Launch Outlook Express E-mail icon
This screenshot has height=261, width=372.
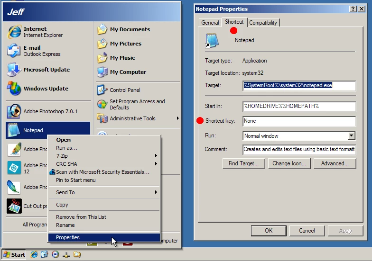(x=13, y=51)
